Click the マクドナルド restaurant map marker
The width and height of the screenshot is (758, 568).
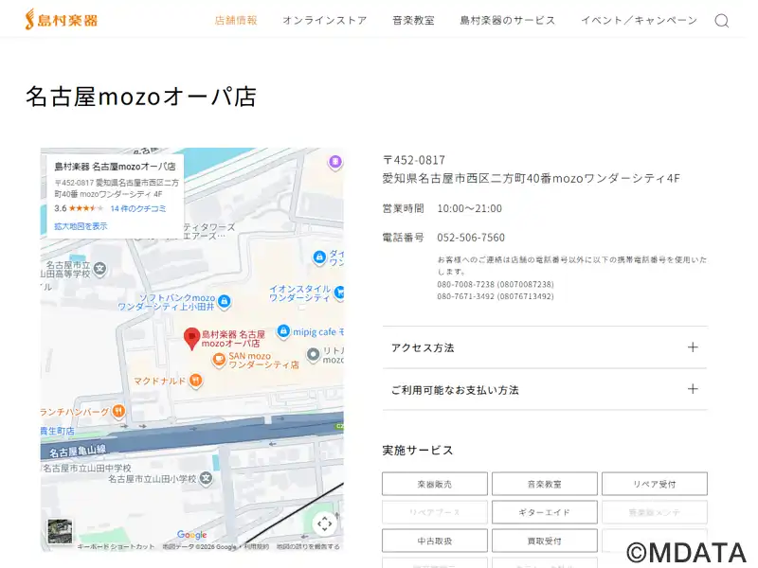(x=196, y=381)
